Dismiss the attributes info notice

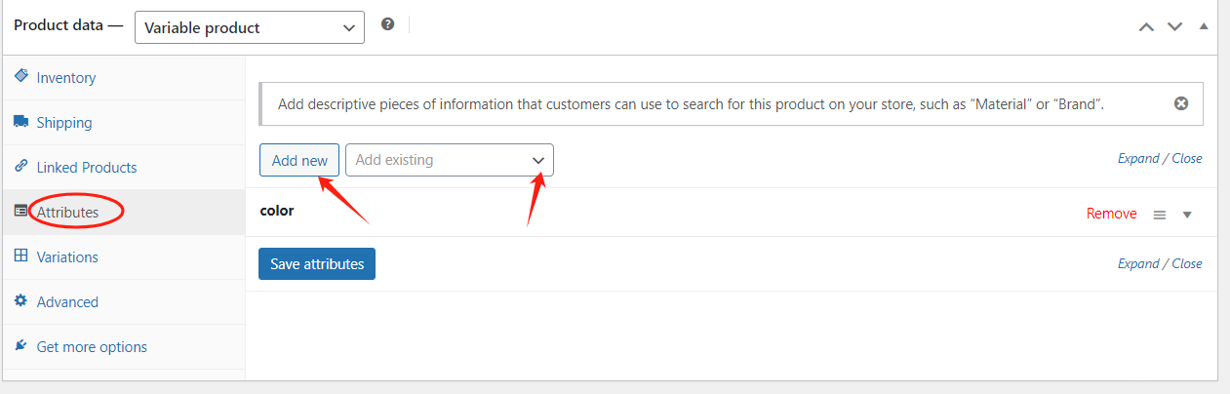pyautogui.click(x=1181, y=103)
